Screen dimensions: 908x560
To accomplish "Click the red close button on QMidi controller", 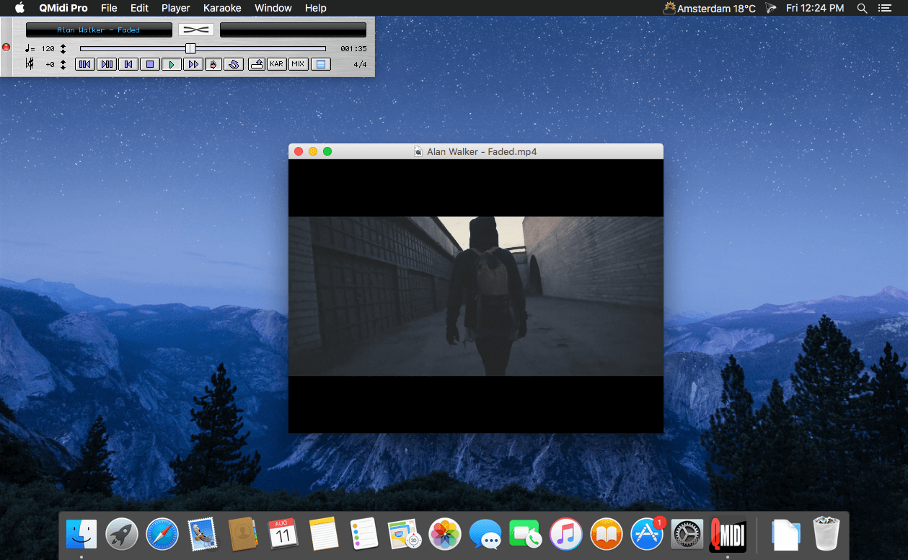I will tap(6, 47).
